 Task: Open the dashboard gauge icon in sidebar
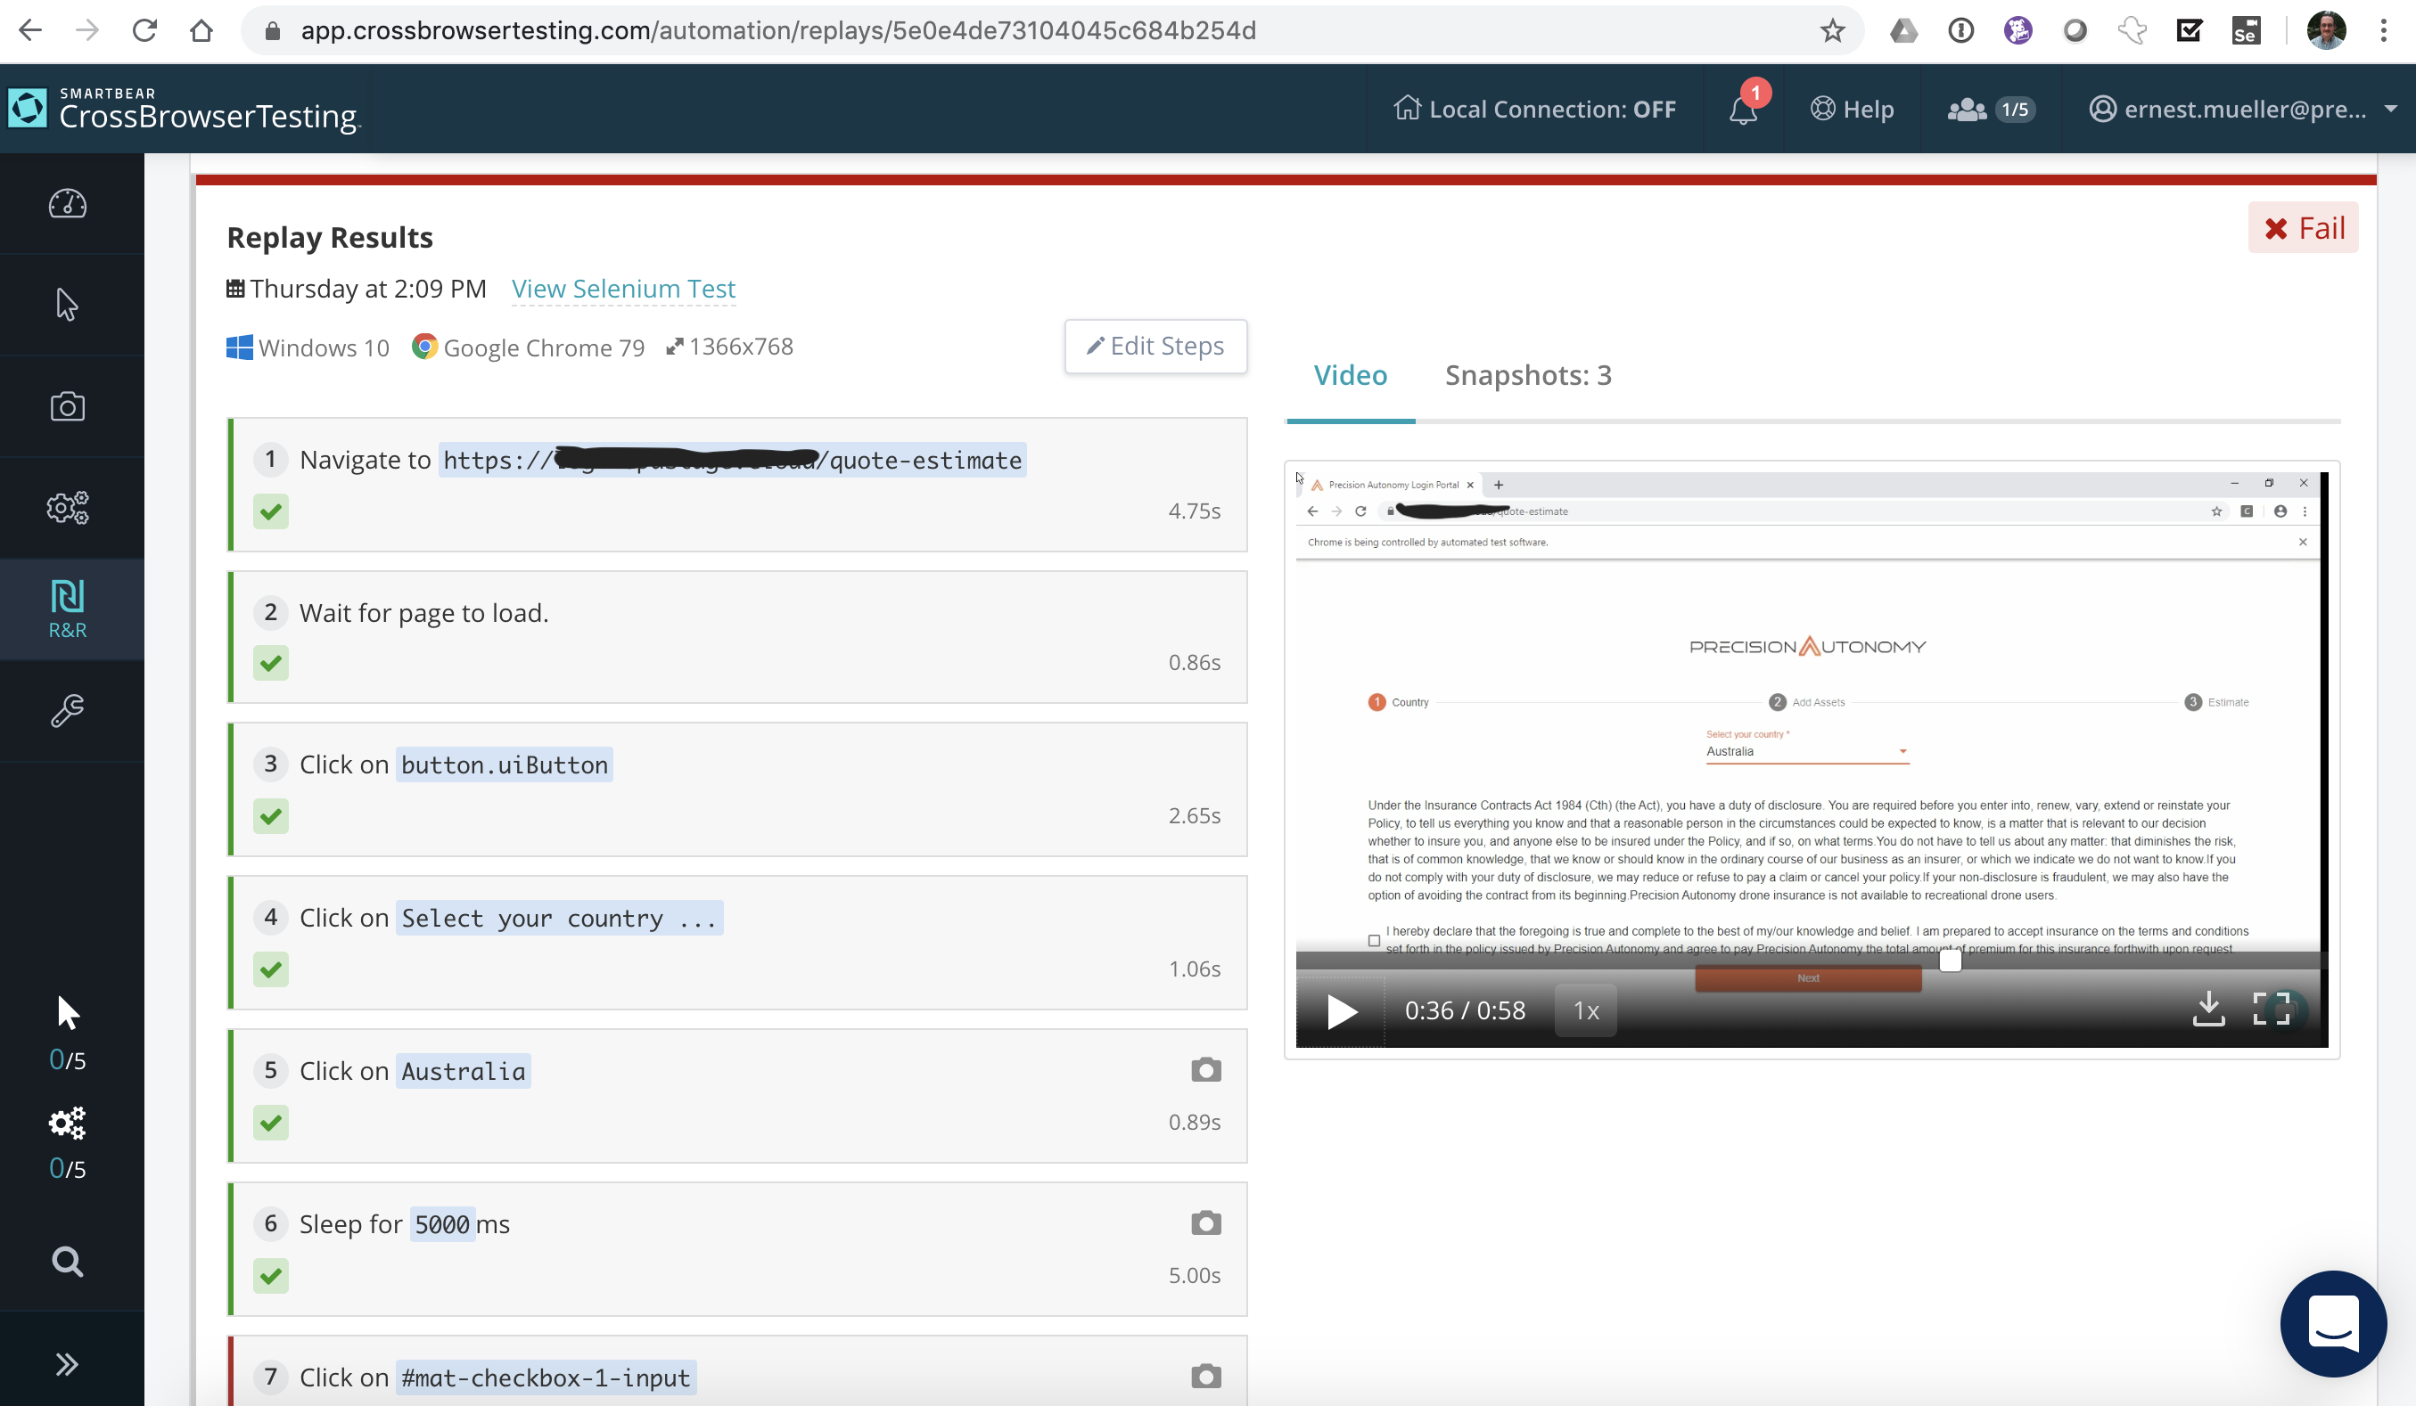click(67, 204)
